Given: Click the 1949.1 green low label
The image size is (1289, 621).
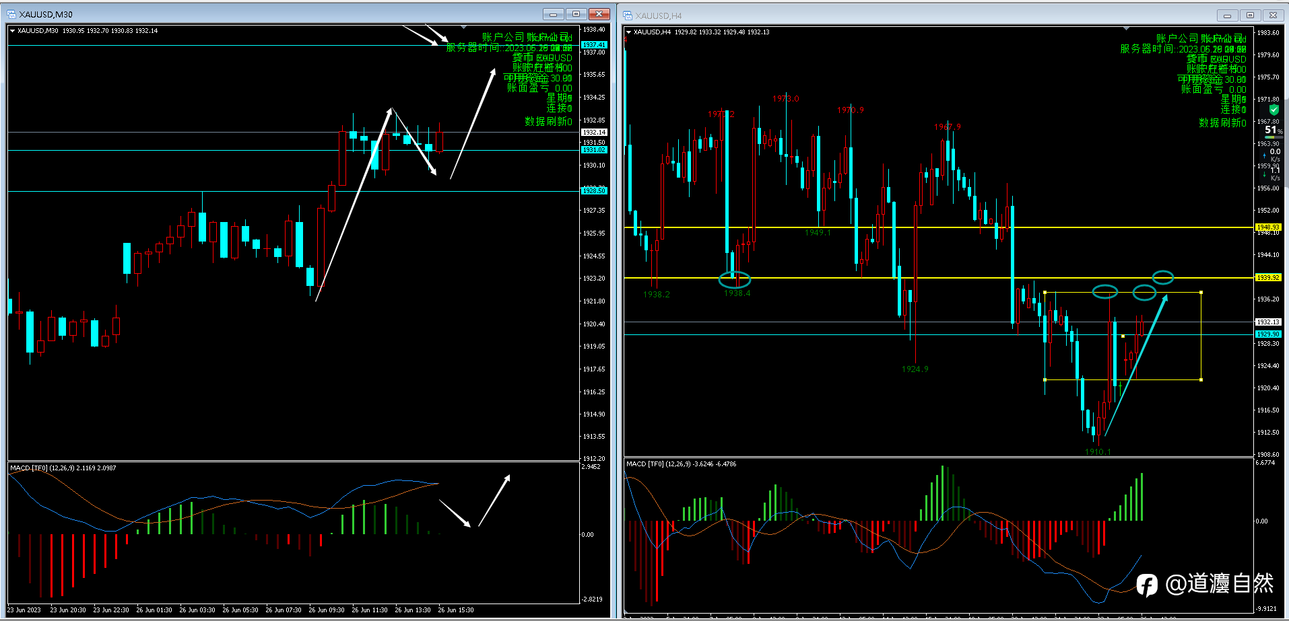Looking at the screenshot, I should coord(818,233).
